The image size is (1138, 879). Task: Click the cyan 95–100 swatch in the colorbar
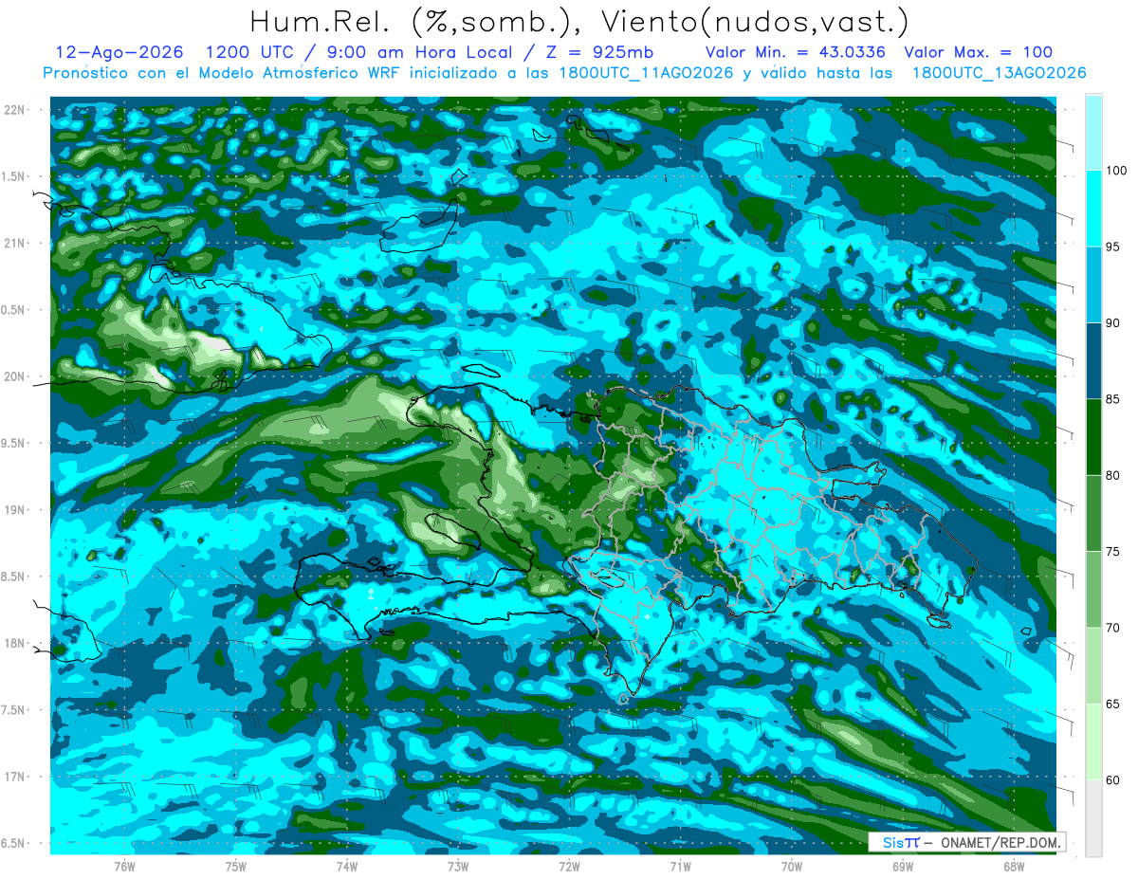pyautogui.click(x=1093, y=209)
